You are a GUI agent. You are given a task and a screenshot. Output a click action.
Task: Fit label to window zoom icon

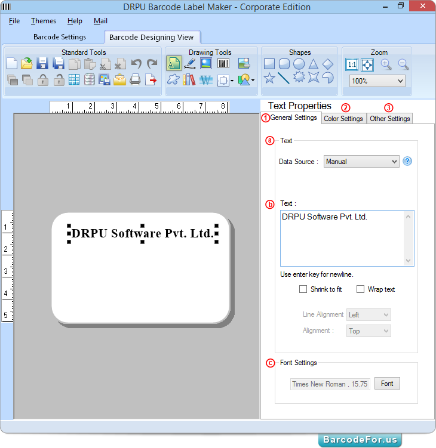pos(367,65)
